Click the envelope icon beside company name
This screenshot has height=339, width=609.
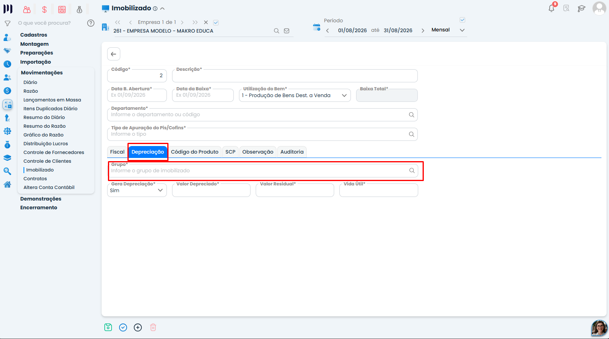click(286, 31)
